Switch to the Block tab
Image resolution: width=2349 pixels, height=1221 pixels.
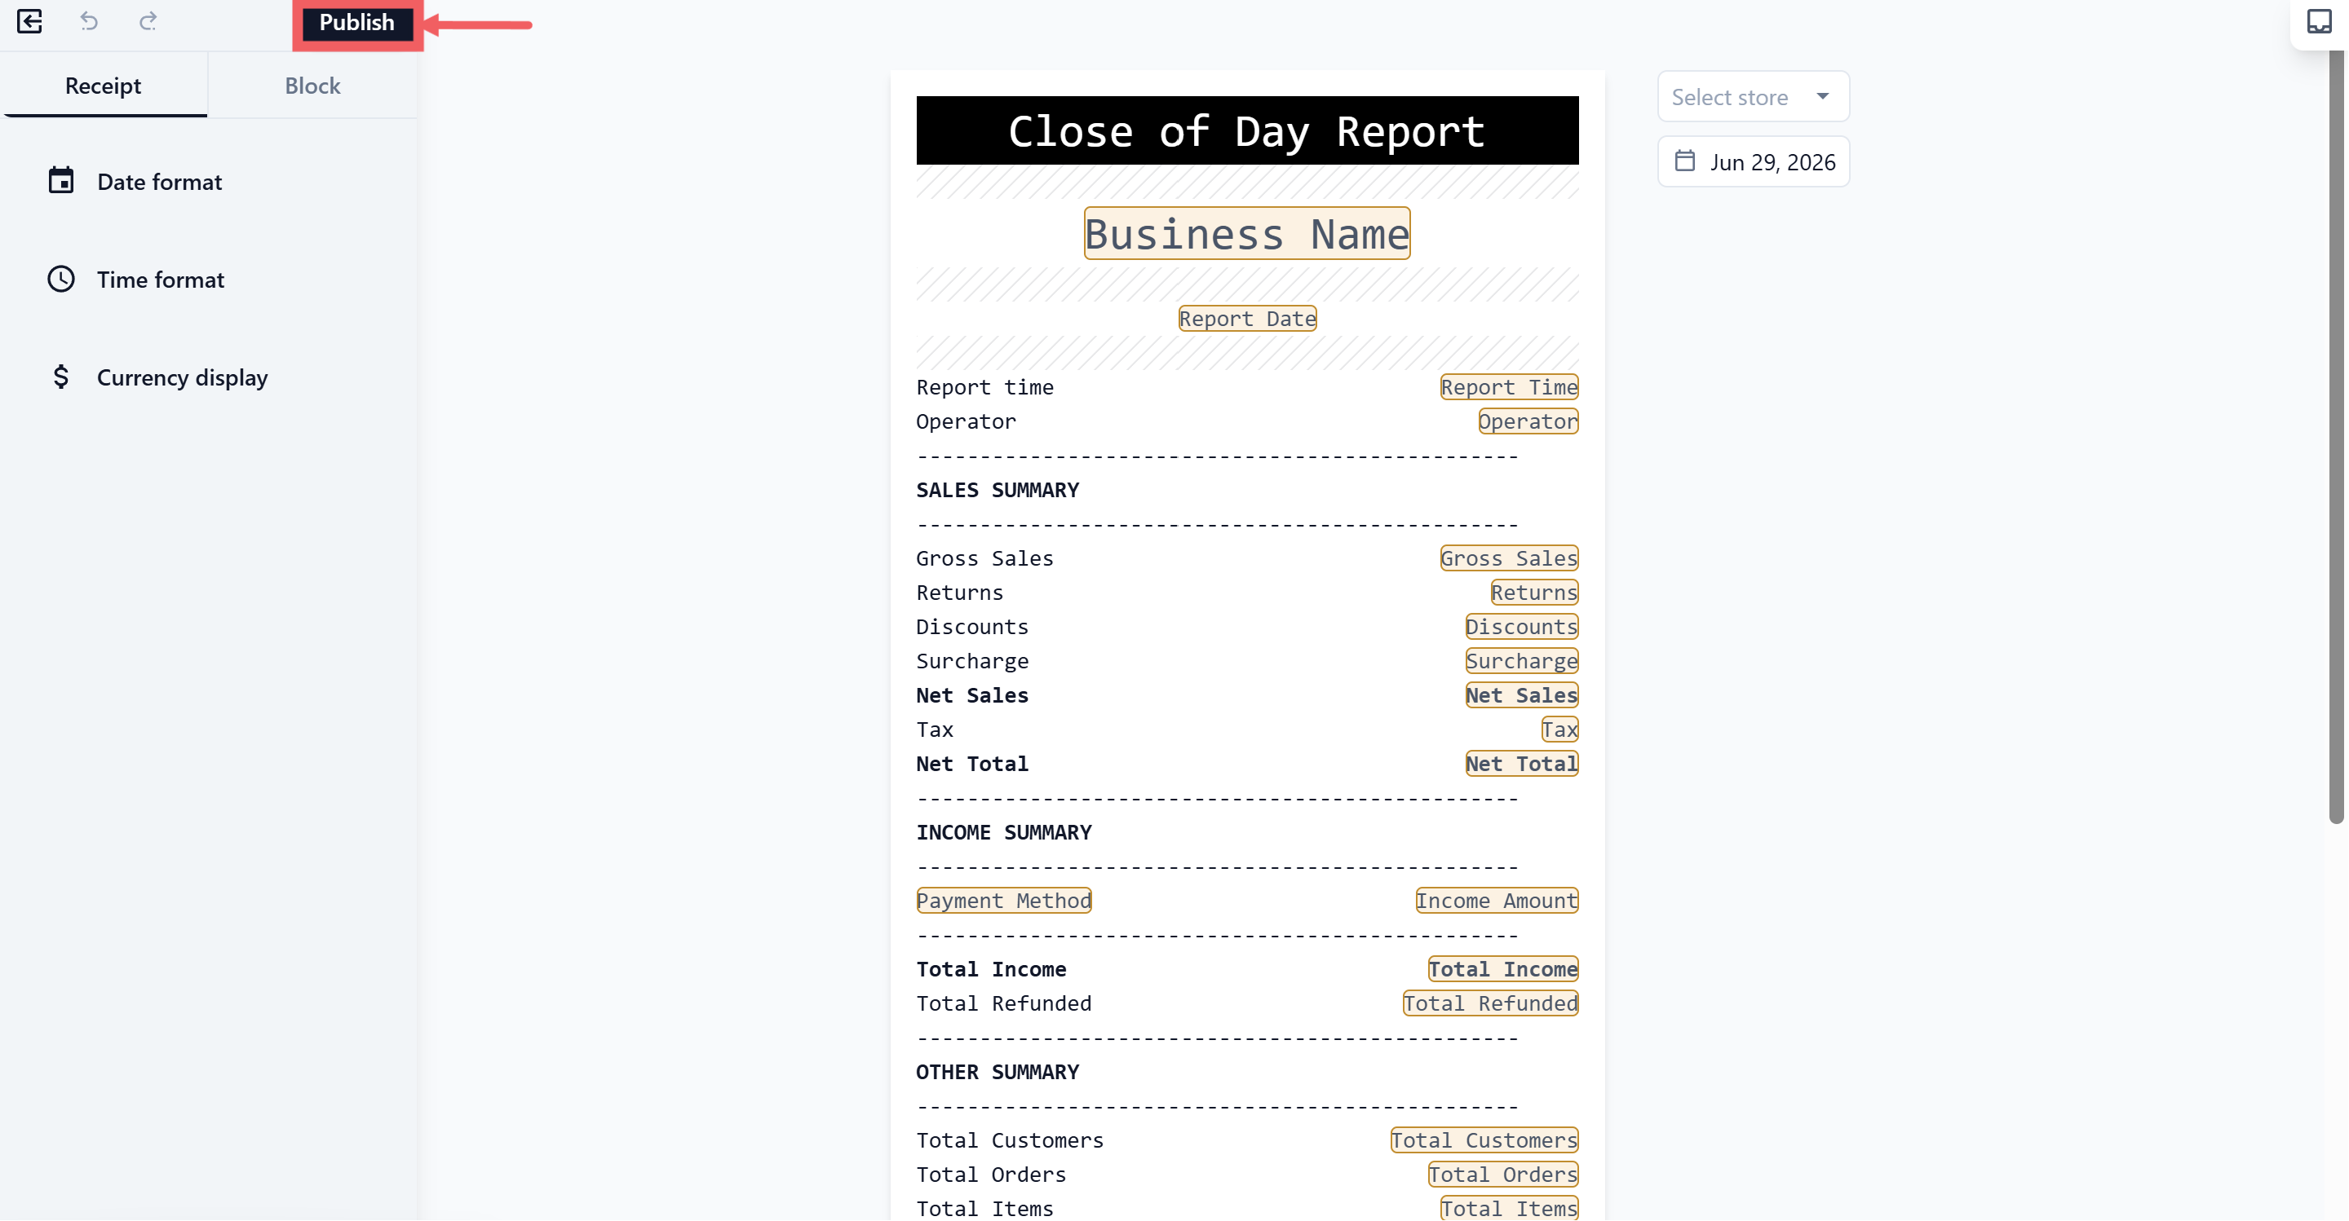312,86
